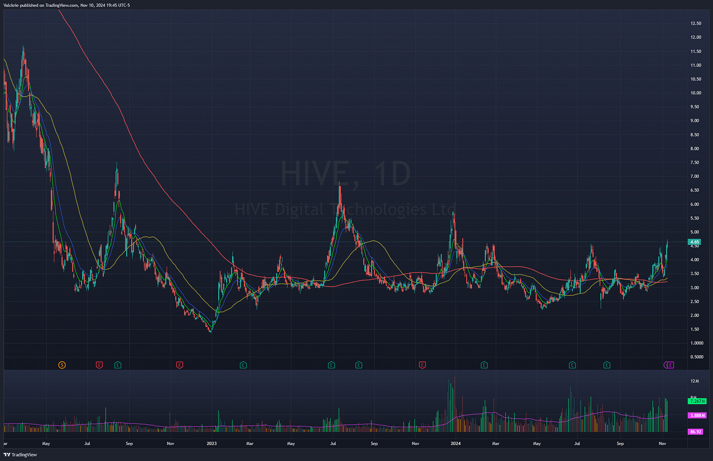Viewport: 713px width, 461px height.
Task: Click the magenta upcoming earnings E marker
Action: point(671,365)
